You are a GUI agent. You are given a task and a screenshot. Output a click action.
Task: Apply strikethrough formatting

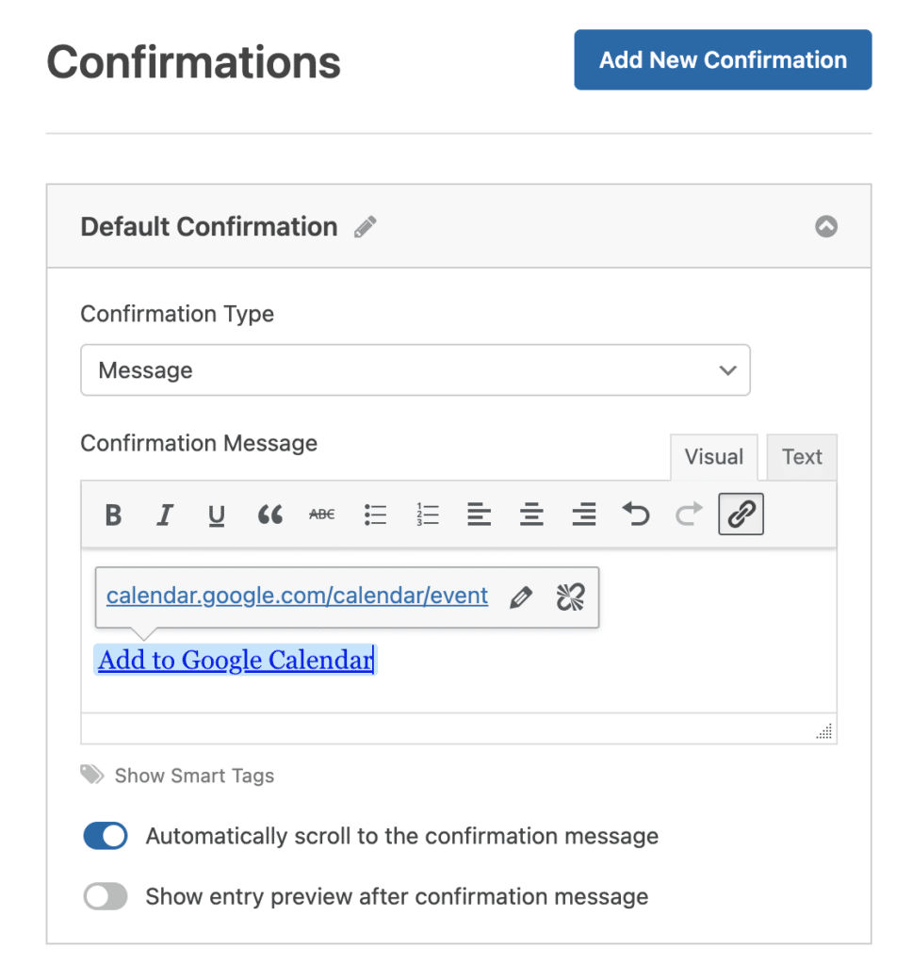[x=322, y=515]
